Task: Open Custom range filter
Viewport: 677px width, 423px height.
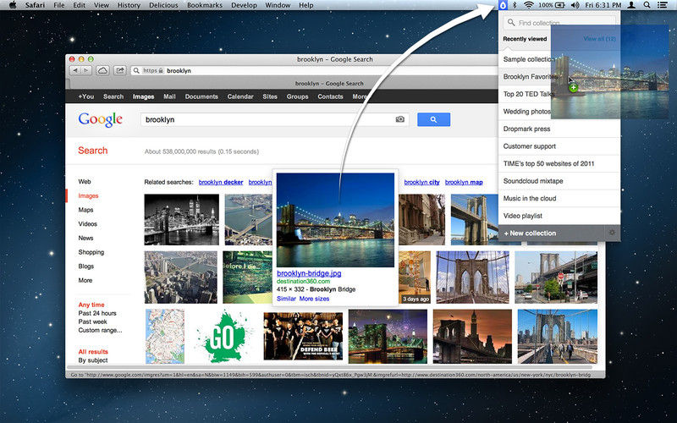Action: coord(100,330)
